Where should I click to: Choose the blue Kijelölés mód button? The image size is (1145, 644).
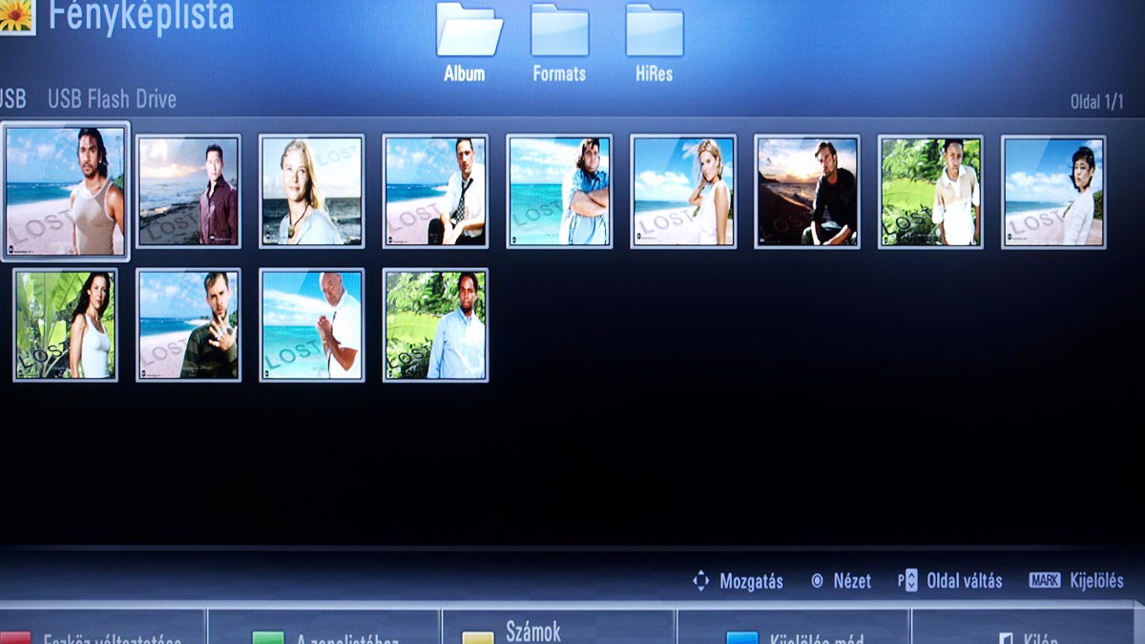coord(793,628)
